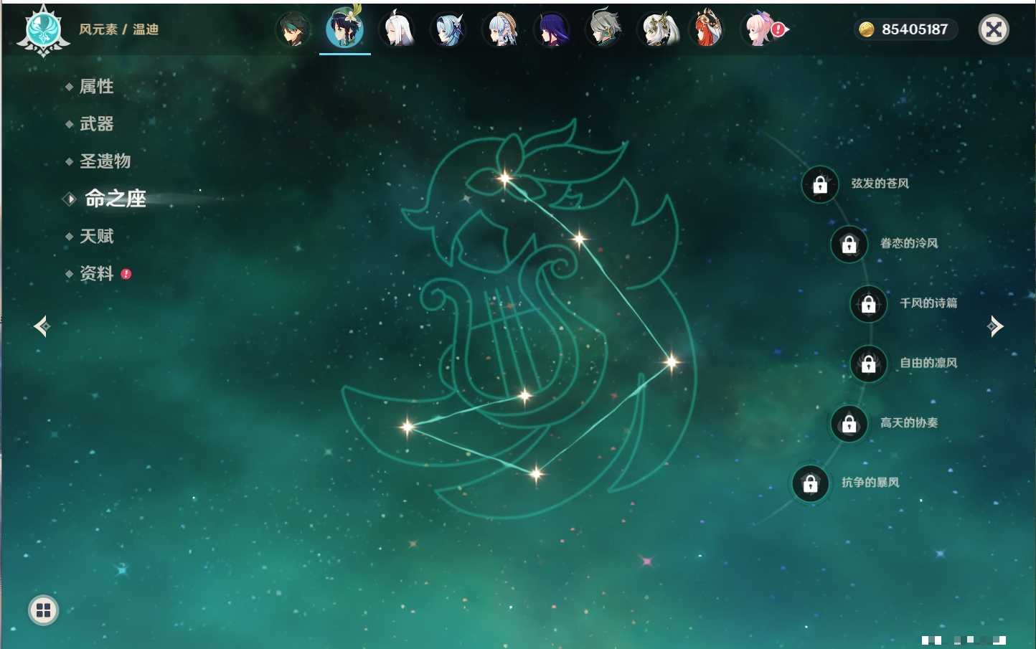Select Ayaka's straw-hat portrait
Screen dimensions: 1036x649
click(501, 30)
